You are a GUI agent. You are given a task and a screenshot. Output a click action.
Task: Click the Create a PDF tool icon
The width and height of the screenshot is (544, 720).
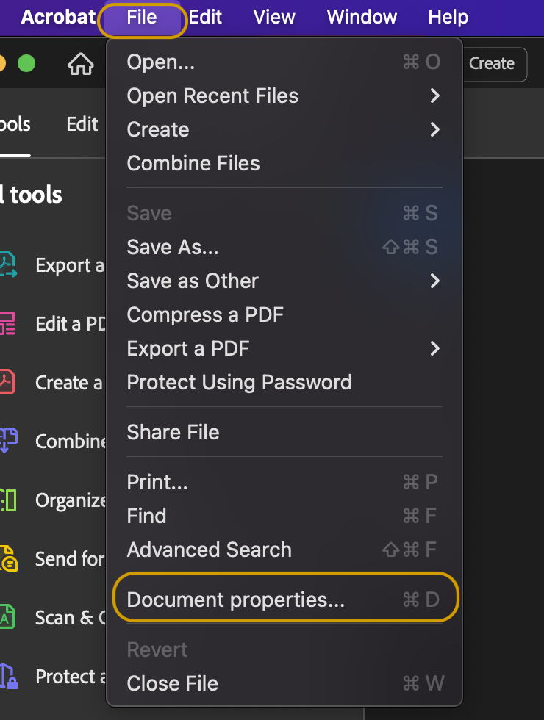(x=7, y=383)
